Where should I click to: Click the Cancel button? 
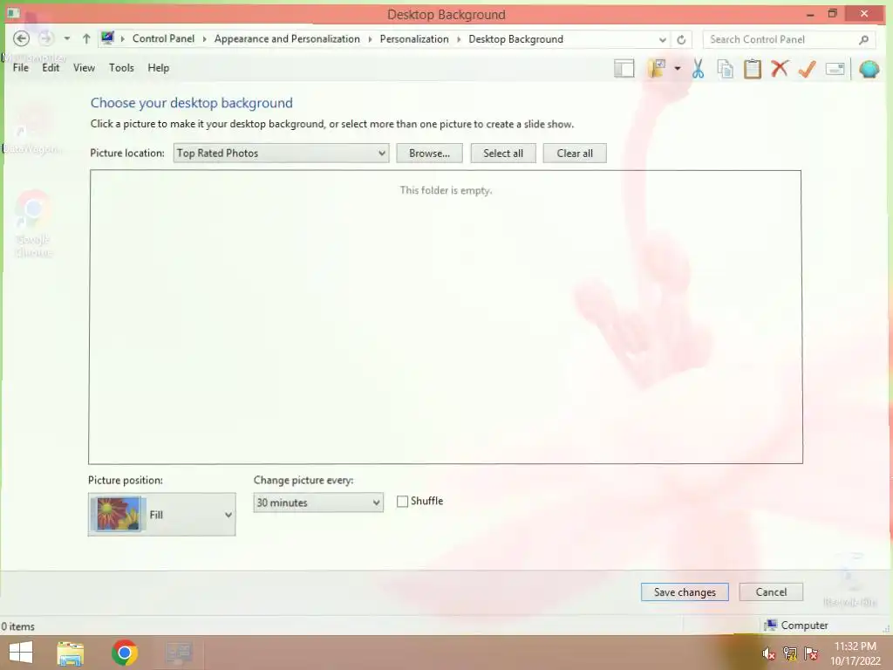(771, 592)
